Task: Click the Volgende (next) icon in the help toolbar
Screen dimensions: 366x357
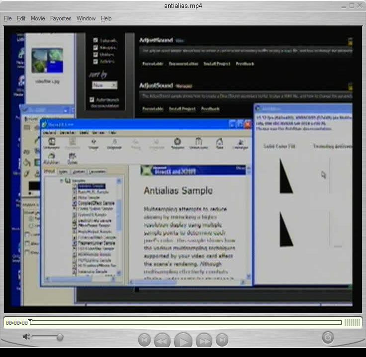Action: point(114,144)
